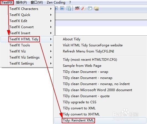Open the console window icon
147x124 pixels.
point(90,8)
